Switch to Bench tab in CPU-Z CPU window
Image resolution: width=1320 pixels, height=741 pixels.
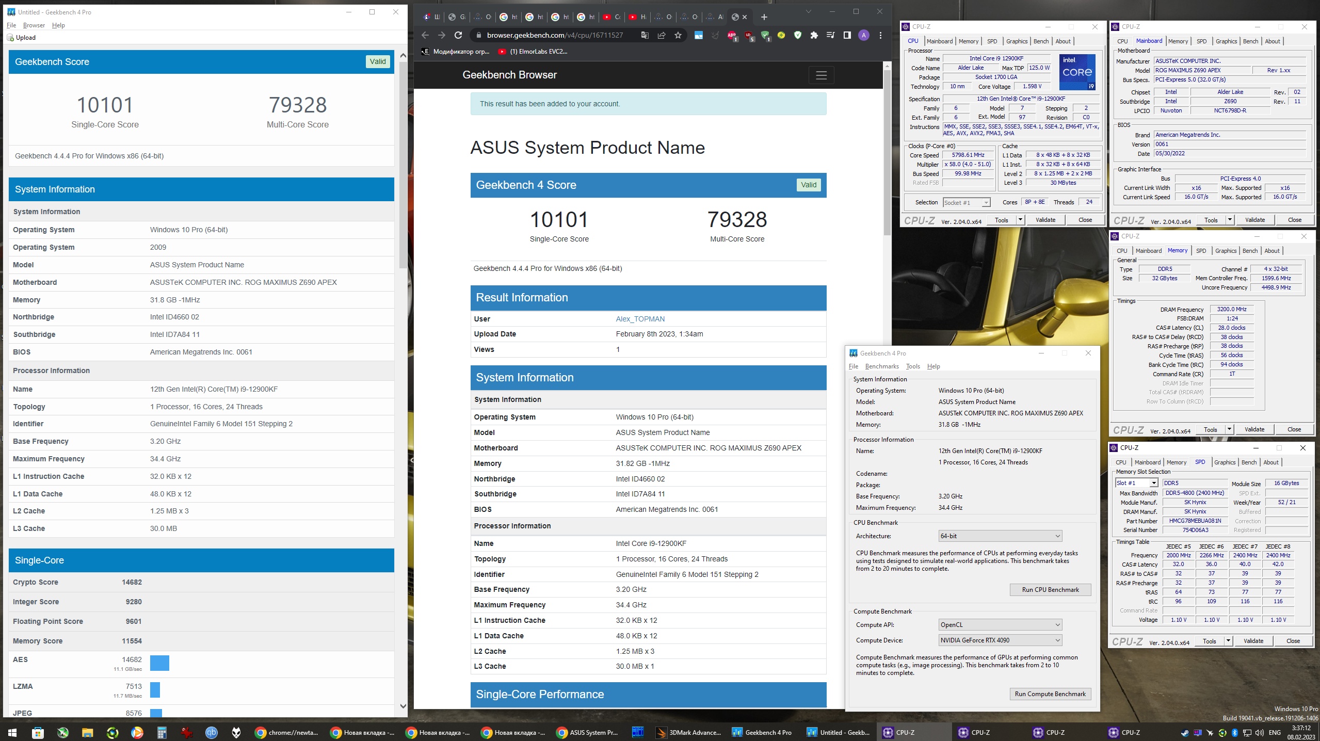1041,41
